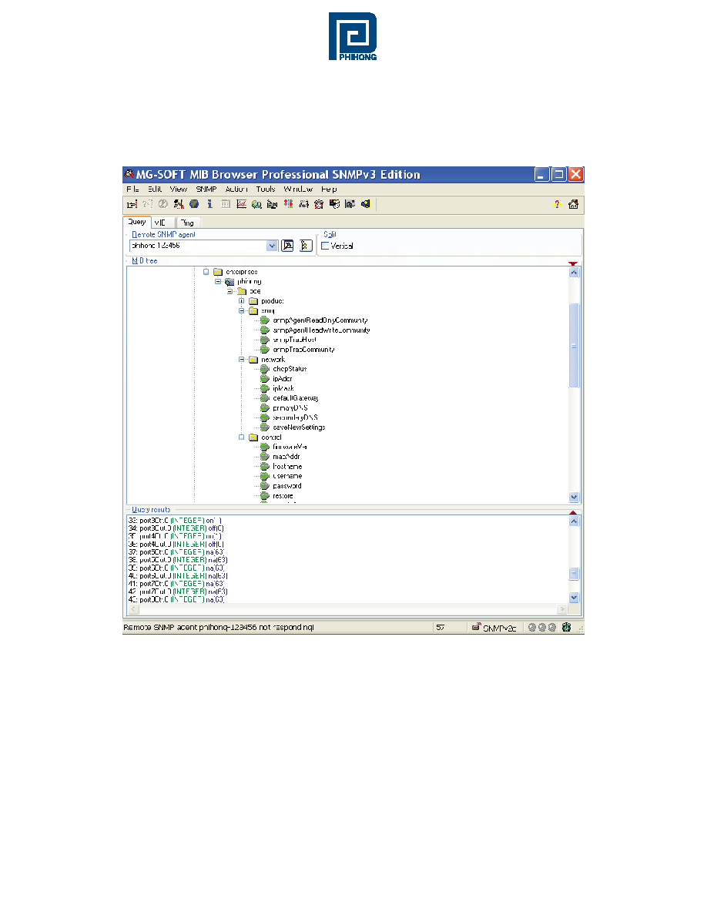Toggle the enterprises node expander box
Image resolution: width=707 pixels, height=915 pixels.
coord(206,272)
